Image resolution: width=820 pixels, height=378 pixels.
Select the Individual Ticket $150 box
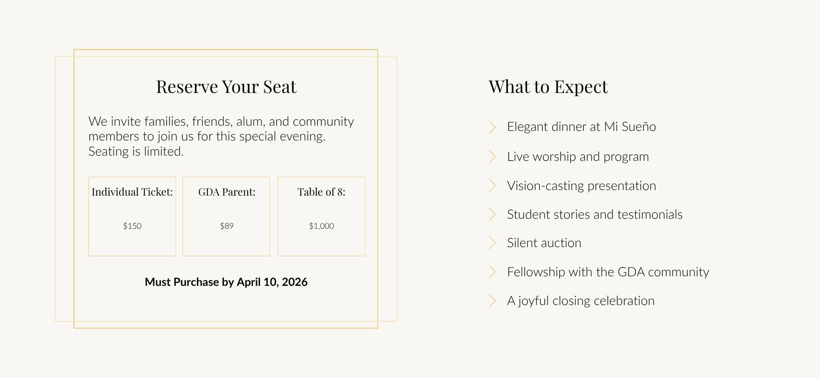pyautogui.click(x=132, y=216)
